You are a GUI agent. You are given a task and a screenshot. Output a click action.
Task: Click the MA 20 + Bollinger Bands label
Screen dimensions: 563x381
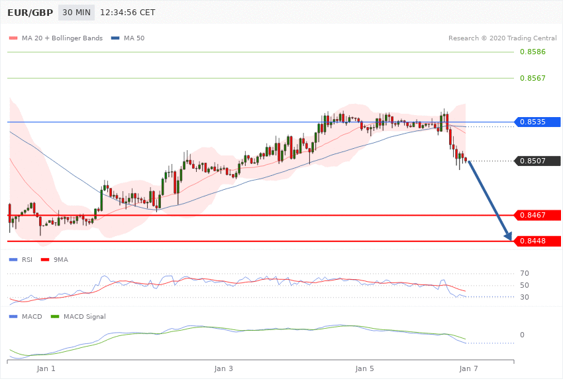coord(62,38)
